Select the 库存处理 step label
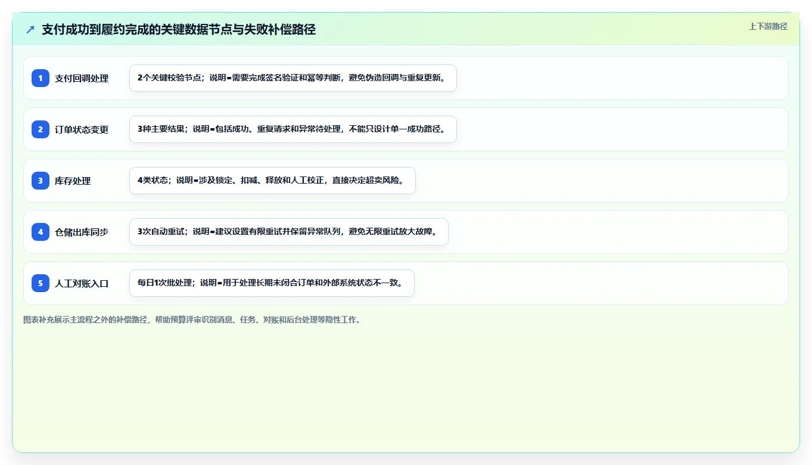 pos(73,181)
